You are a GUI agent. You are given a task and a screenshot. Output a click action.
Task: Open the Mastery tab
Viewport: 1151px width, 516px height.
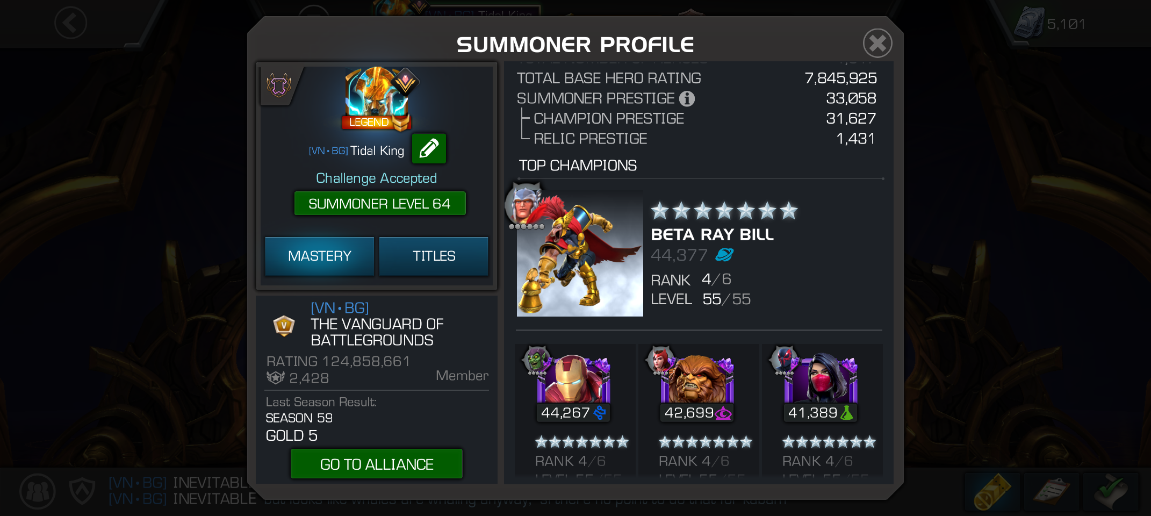tap(320, 256)
